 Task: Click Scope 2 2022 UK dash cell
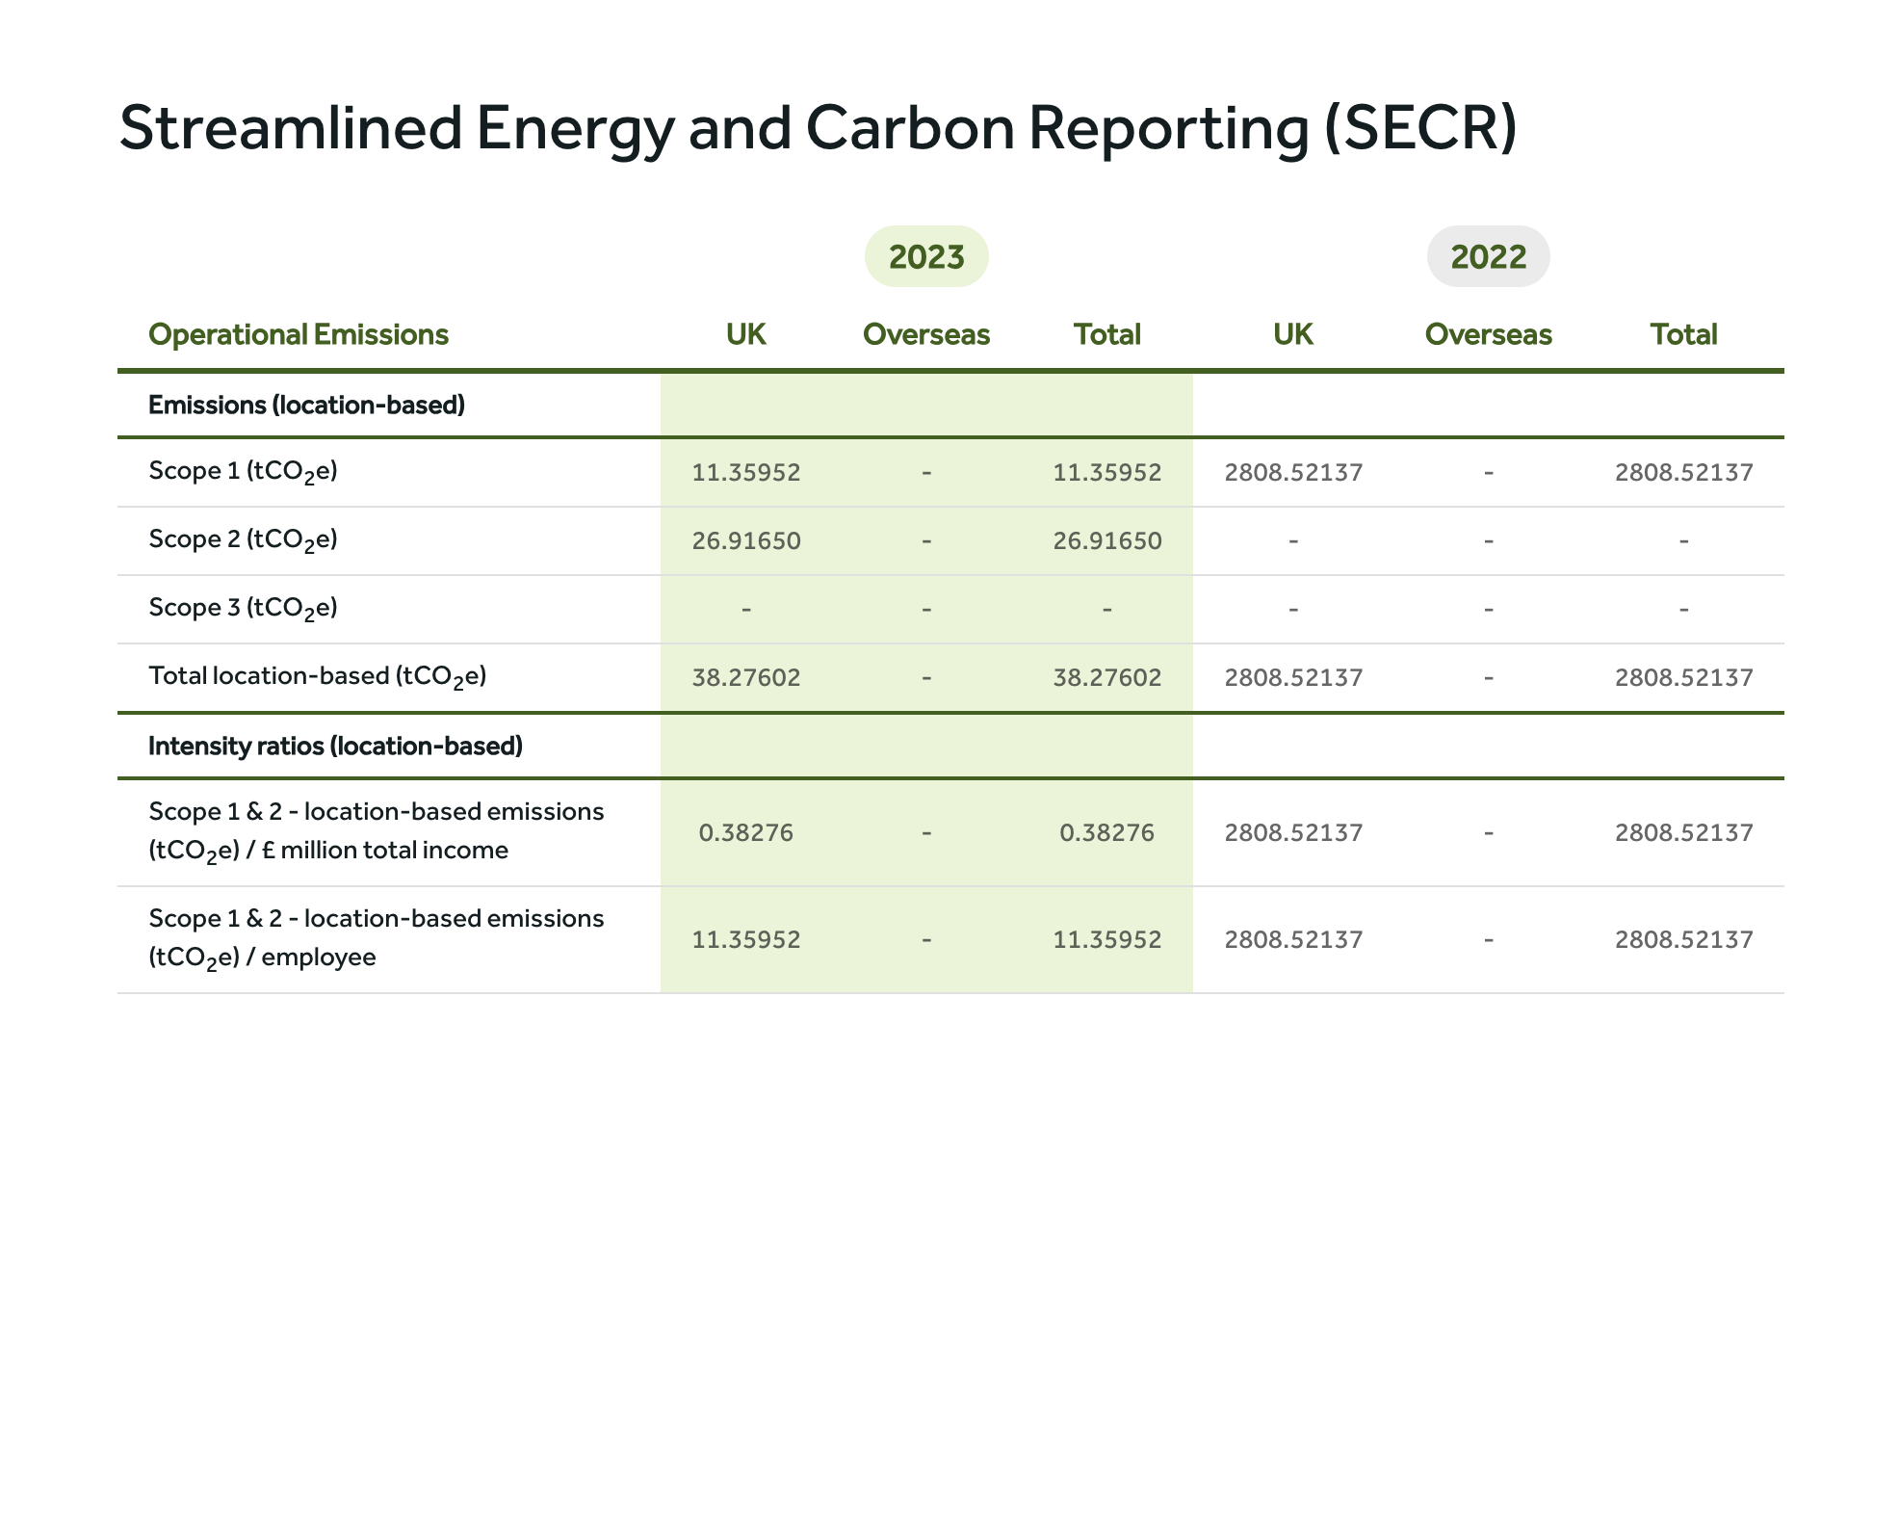pyautogui.click(x=1293, y=541)
